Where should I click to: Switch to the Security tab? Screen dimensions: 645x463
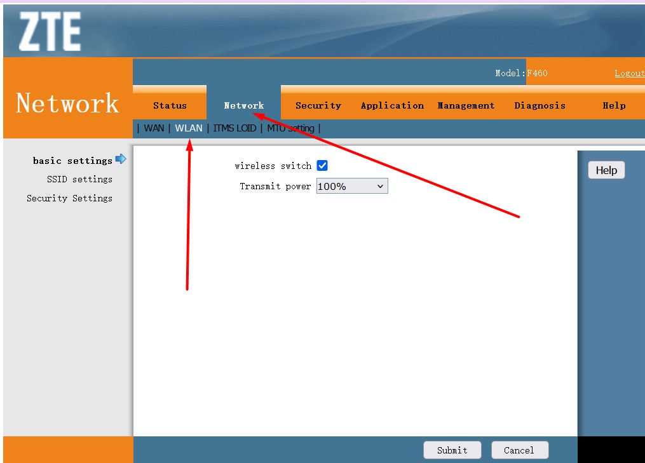318,105
